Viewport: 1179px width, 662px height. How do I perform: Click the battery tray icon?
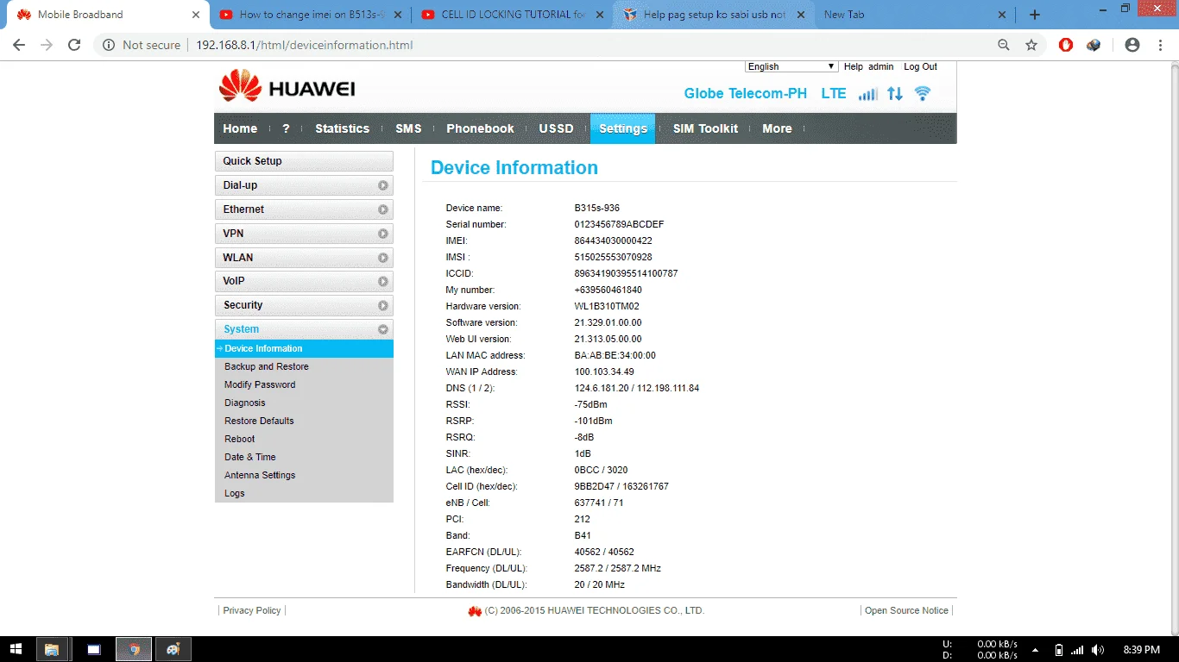1059,650
